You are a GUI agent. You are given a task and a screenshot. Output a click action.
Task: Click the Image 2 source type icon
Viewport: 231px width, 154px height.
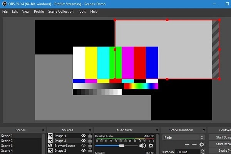tap(50, 150)
